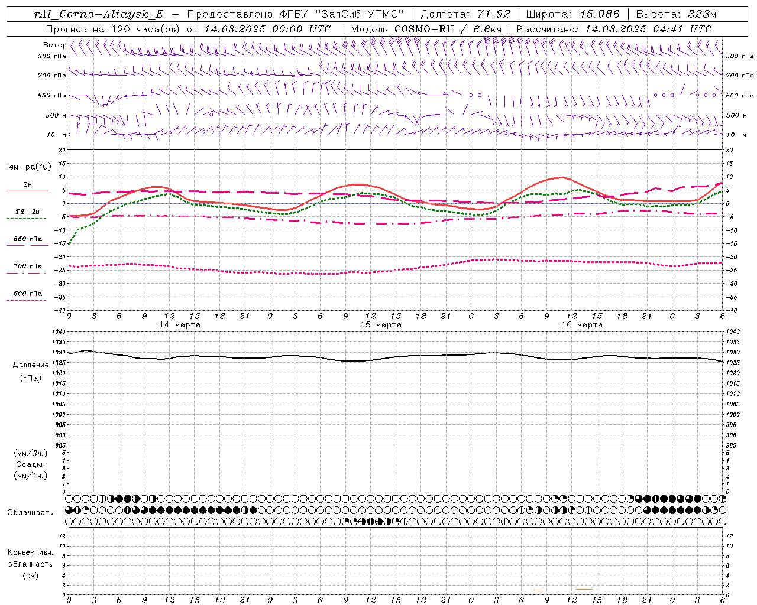
Task: Select the "Долгота: 71.92" header value
Action: click(x=465, y=14)
